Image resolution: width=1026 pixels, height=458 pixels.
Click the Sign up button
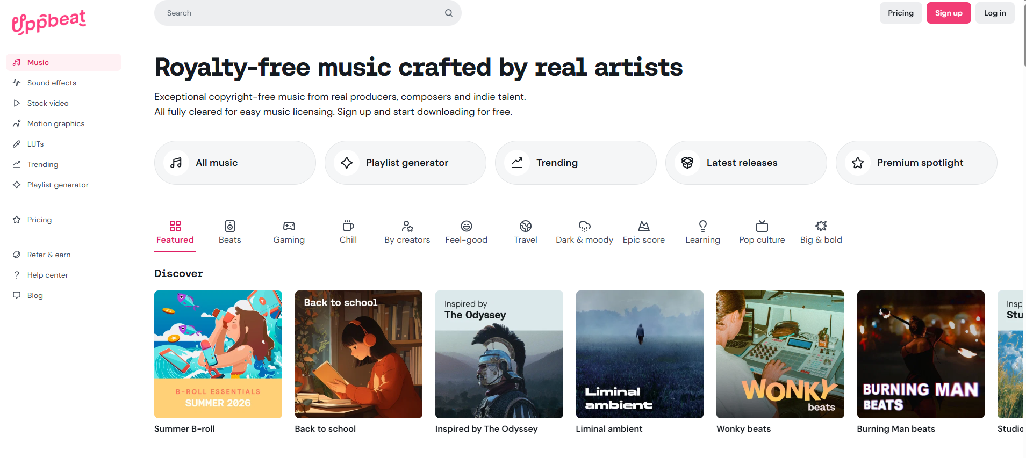pos(949,13)
